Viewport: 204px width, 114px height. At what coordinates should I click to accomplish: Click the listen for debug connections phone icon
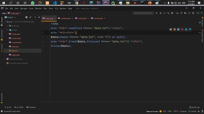coord(168,13)
